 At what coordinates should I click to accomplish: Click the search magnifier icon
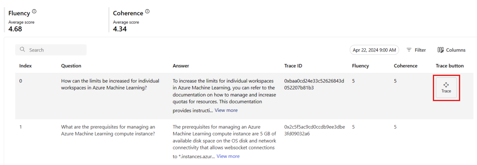(x=22, y=50)
